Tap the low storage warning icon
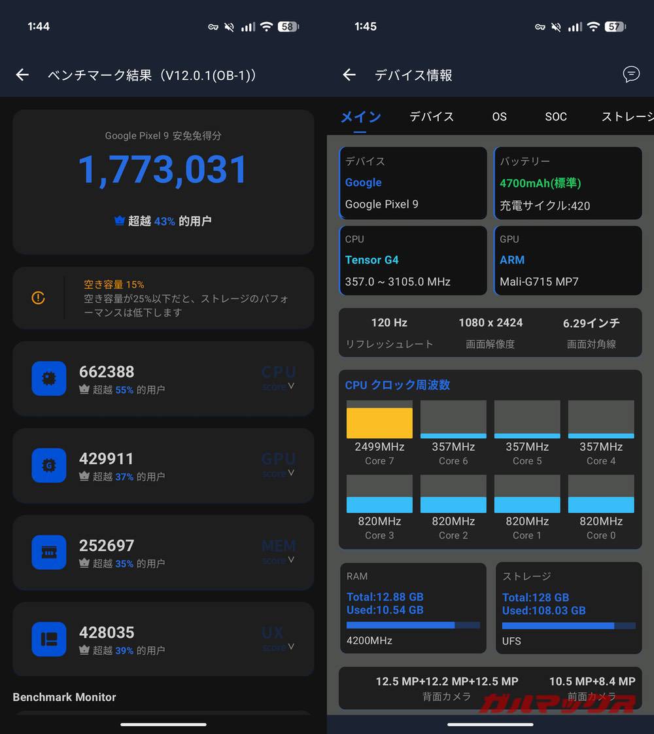Image resolution: width=654 pixels, height=734 pixels. point(39,297)
